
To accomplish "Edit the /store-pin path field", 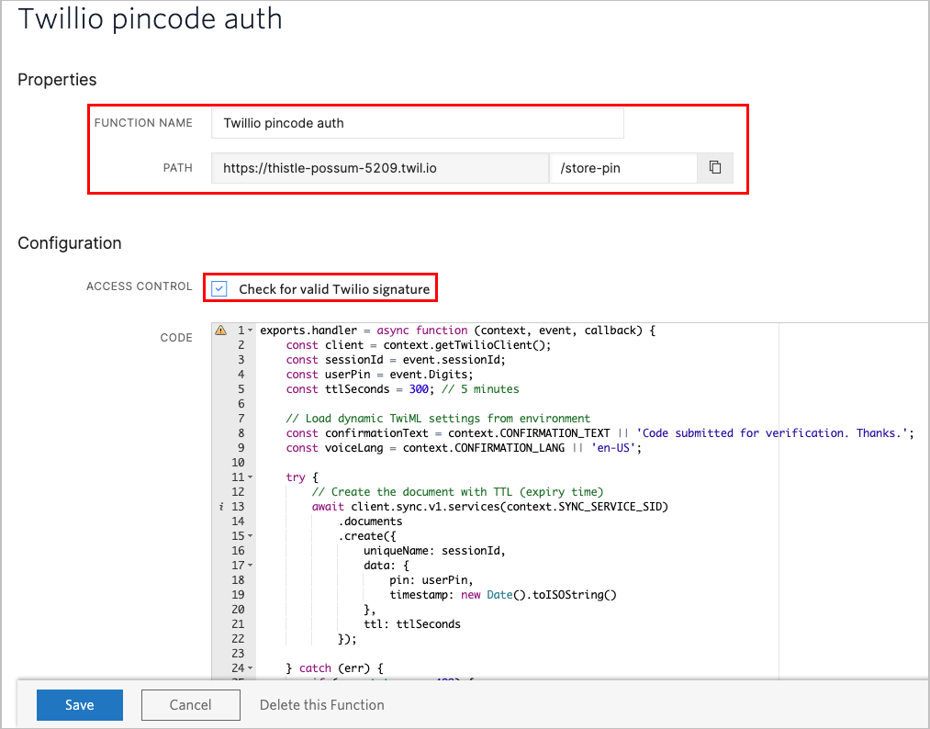I will [x=622, y=168].
